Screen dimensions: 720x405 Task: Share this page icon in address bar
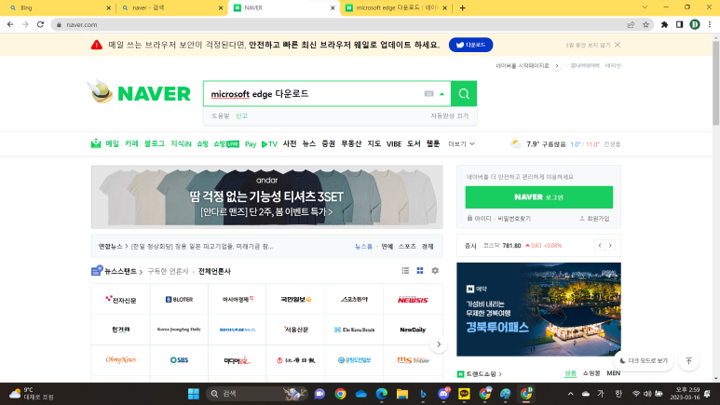point(631,25)
